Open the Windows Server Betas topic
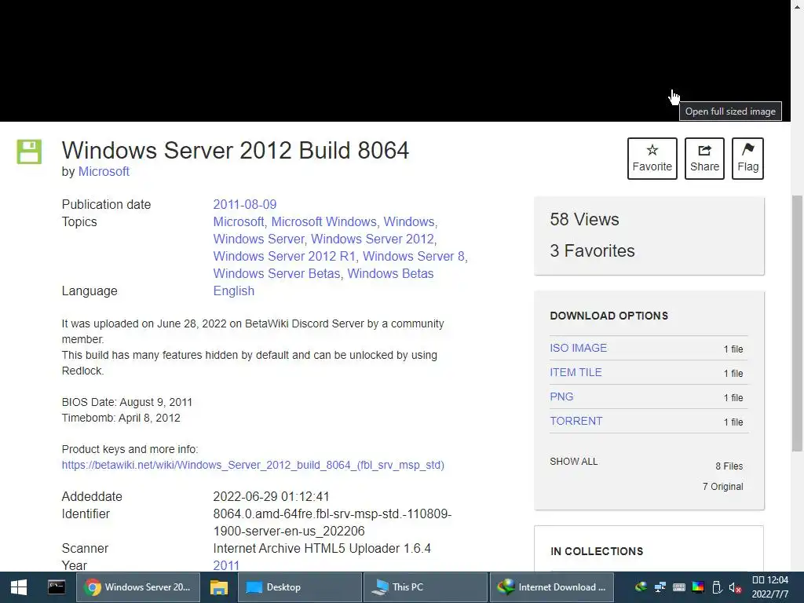Viewport: 804px width, 603px height. [276, 273]
